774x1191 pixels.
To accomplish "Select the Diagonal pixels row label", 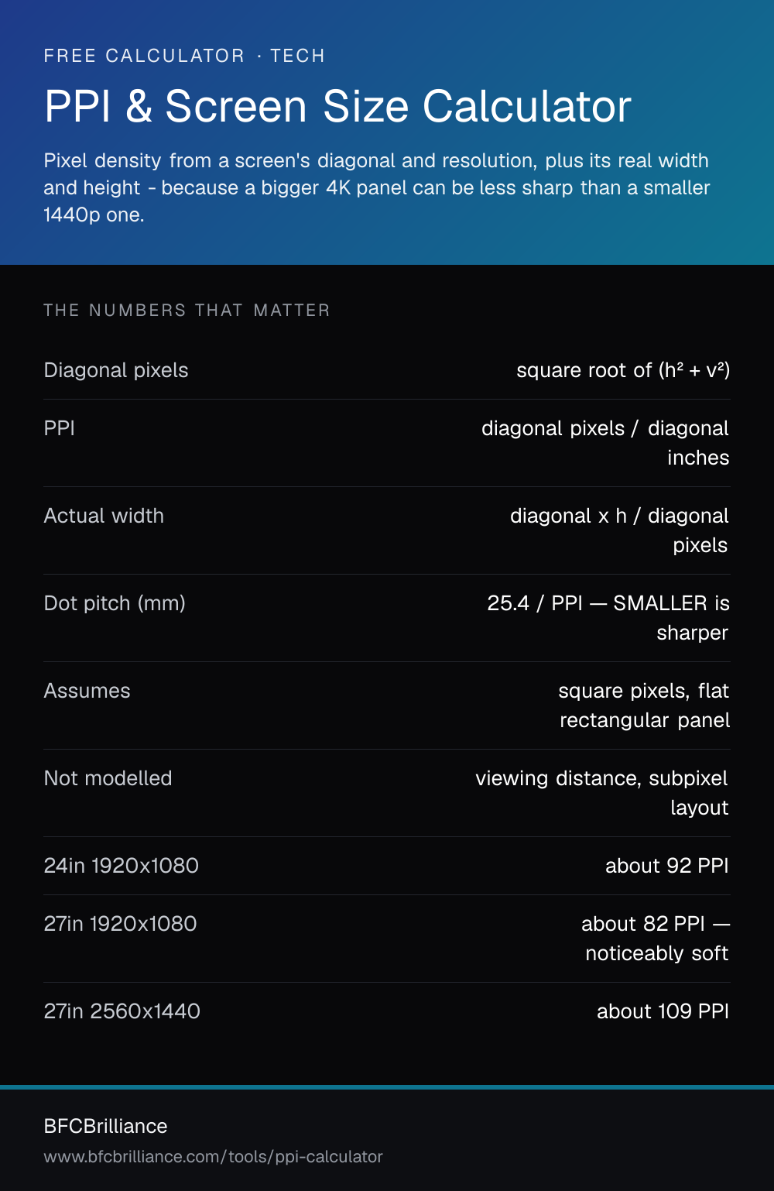I will click(116, 370).
